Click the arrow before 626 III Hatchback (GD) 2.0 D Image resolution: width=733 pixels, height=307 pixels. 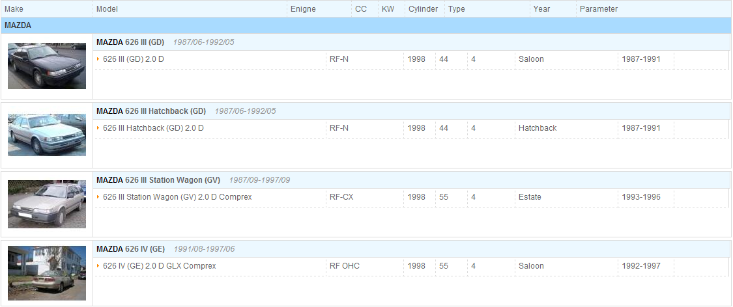pyautogui.click(x=98, y=128)
